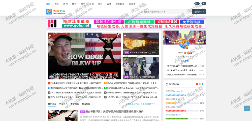Click star icon on explosion movie thumbnail
This screenshot has height=121, width=252.
(x=125, y=35)
